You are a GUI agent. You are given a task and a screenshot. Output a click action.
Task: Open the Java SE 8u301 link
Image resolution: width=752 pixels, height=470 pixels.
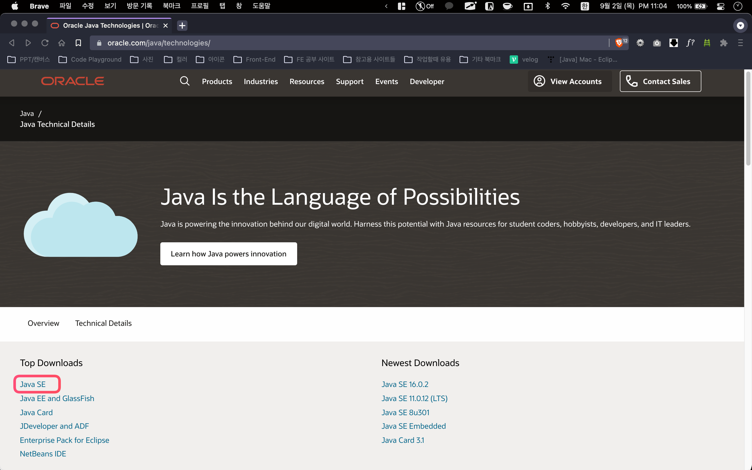[x=406, y=413]
